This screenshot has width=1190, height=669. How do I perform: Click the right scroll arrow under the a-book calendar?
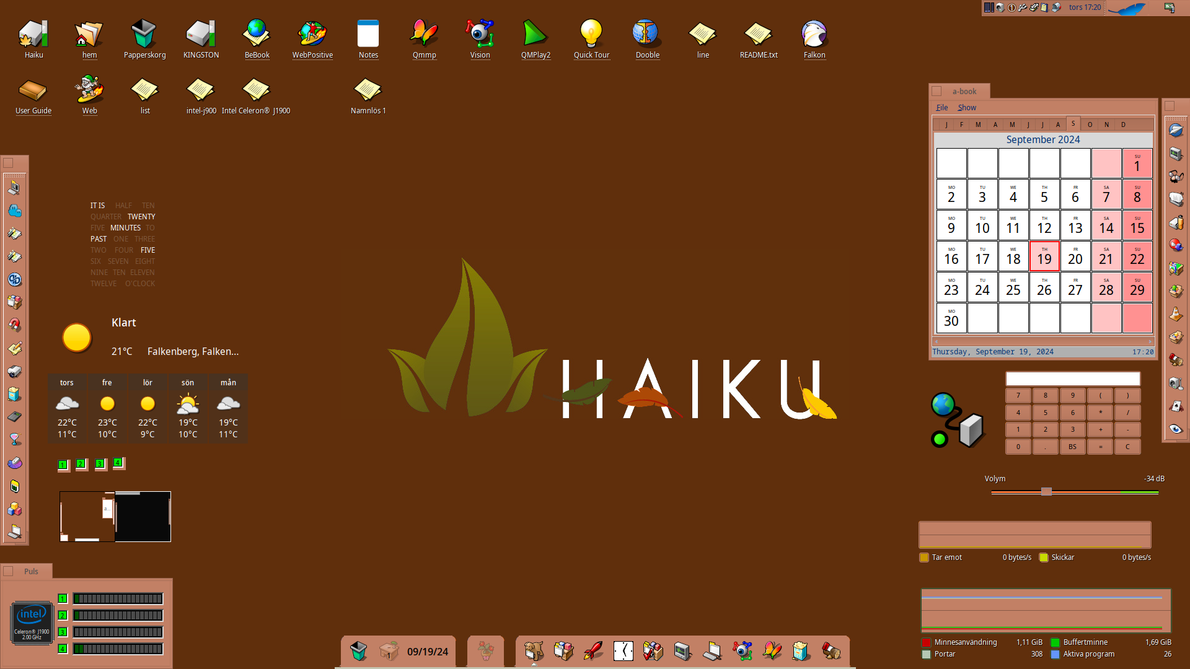(1150, 341)
